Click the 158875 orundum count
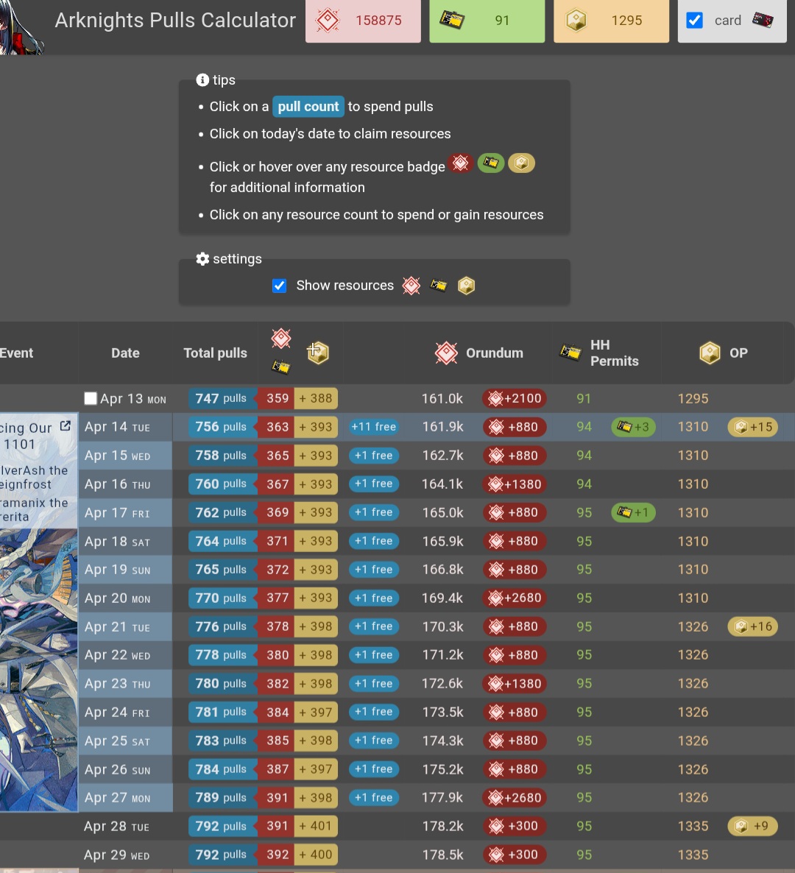The width and height of the screenshot is (795, 873). 378,21
